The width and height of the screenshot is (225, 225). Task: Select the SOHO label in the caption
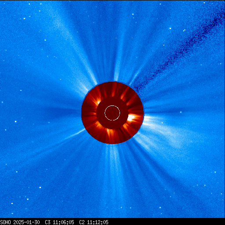(x=6, y=222)
